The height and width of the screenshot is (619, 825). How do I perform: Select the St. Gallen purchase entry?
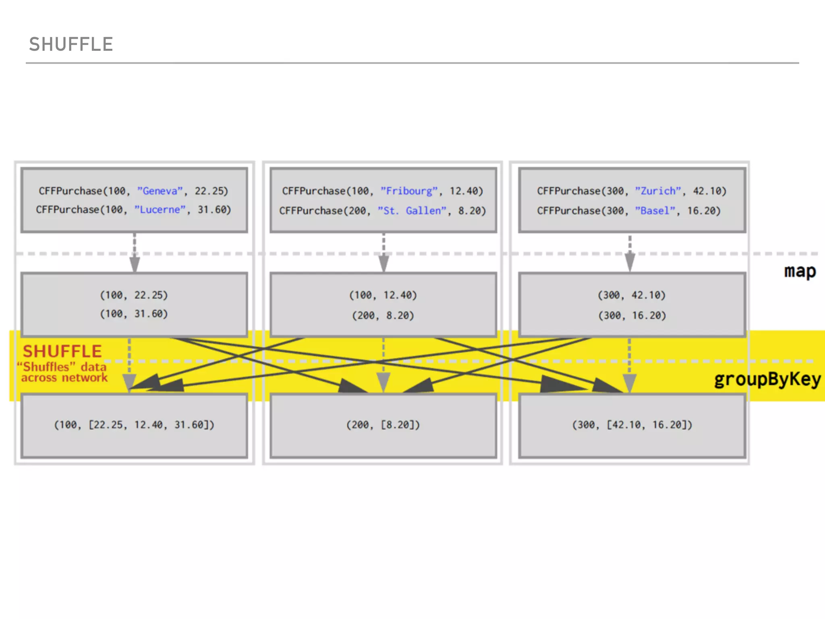tap(382, 210)
